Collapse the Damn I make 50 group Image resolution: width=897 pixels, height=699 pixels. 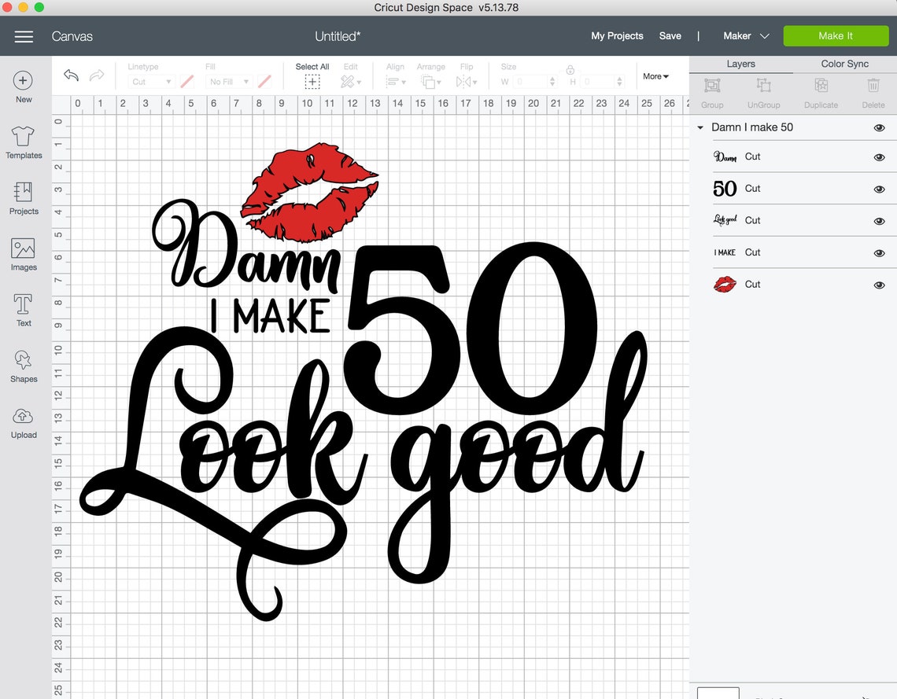pyautogui.click(x=700, y=127)
